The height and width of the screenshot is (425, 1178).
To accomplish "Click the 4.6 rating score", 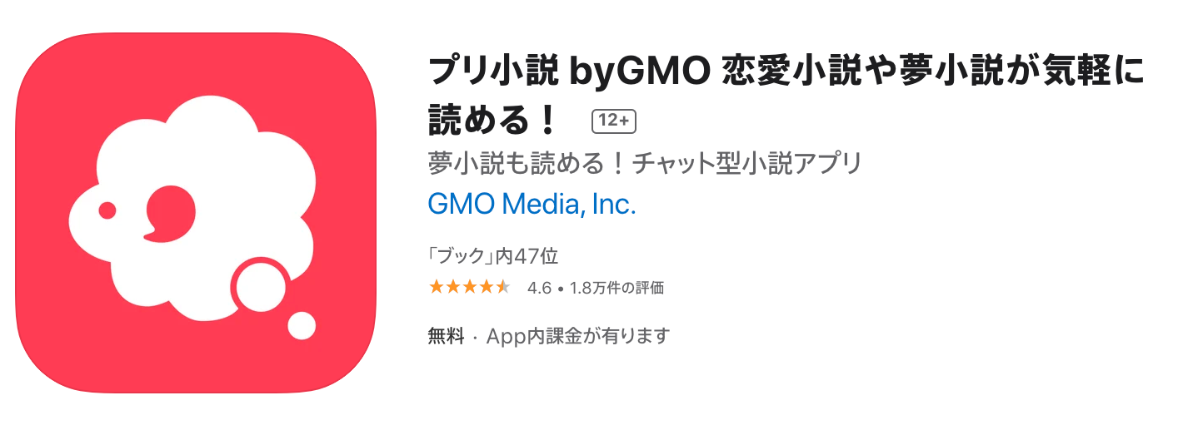I will pyautogui.click(x=539, y=289).
